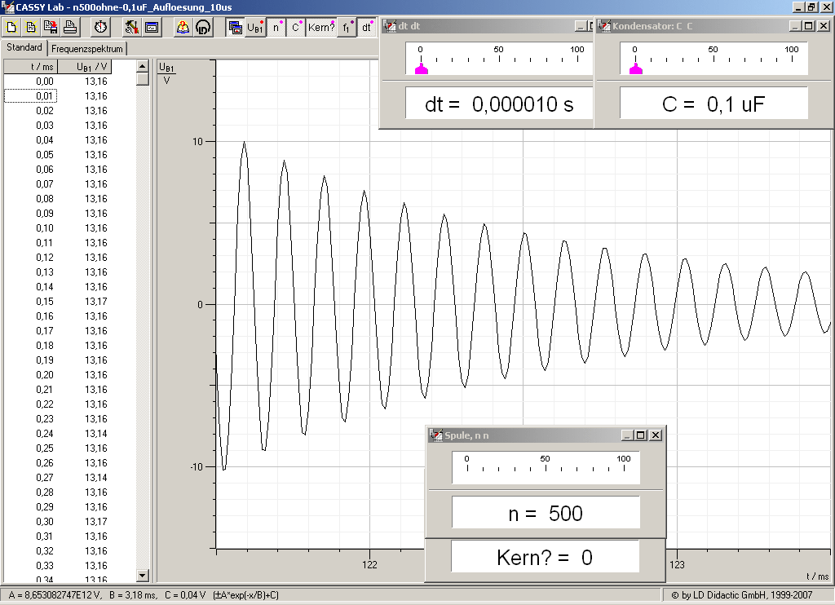Minimize the Kondensator: C window
The image size is (835, 605).
[795, 26]
